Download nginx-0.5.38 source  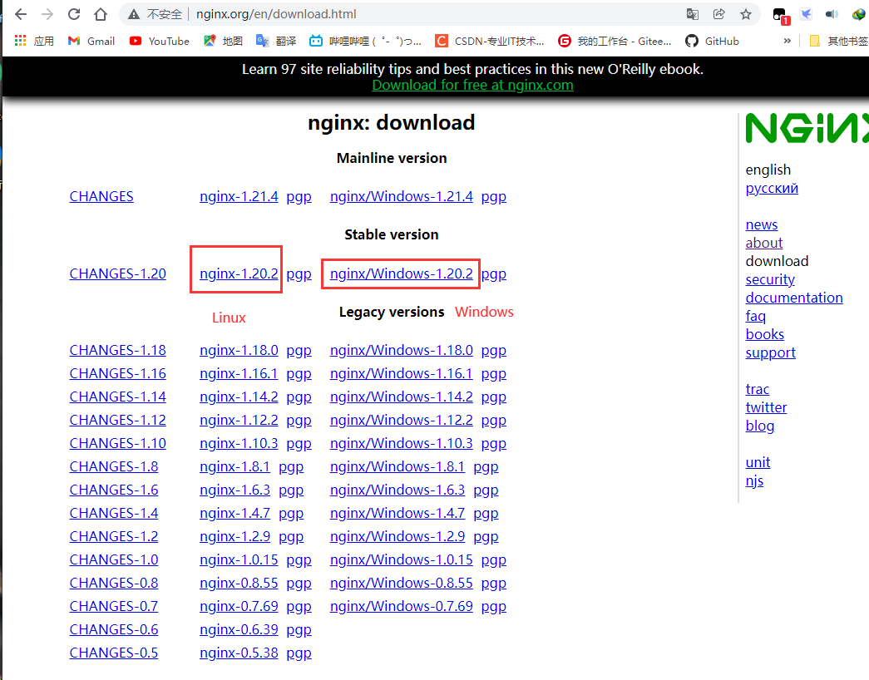[x=239, y=653]
